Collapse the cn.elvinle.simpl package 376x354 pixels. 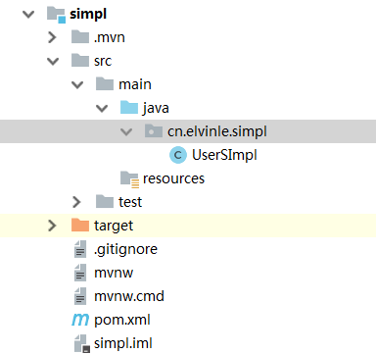point(126,131)
